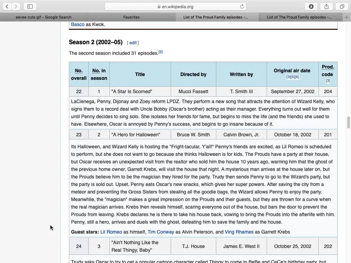The width and height of the screenshot is (351, 263).
Task: Show all tabs overview icon
Action: (x=342, y=7)
